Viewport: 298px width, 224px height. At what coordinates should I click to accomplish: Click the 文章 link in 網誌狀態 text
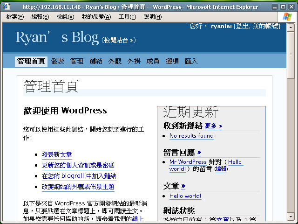coord(223,219)
